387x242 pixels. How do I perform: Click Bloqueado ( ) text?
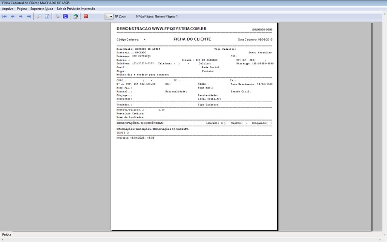pos(262,123)
